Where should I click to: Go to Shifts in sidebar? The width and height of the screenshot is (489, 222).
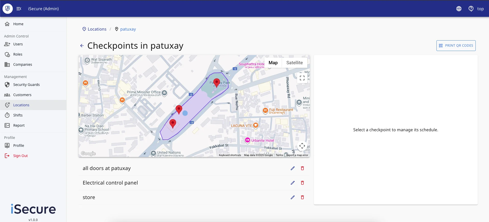[x=18, y=115]
